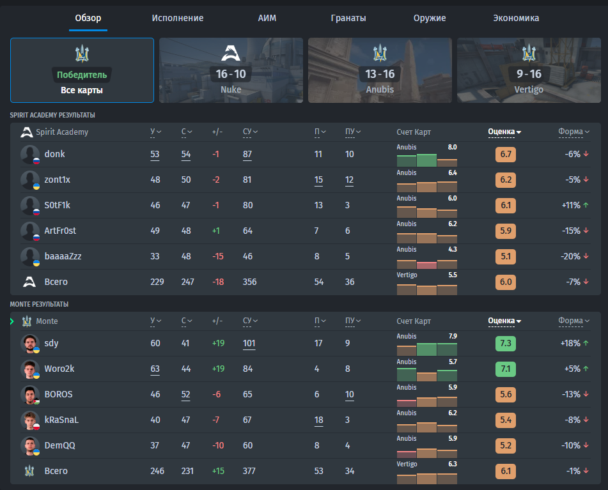The height and width of the screenshot is (490, 608).
Task: Select the Все карты winner card
Action: pyautogui.click(x=82, y=70)
